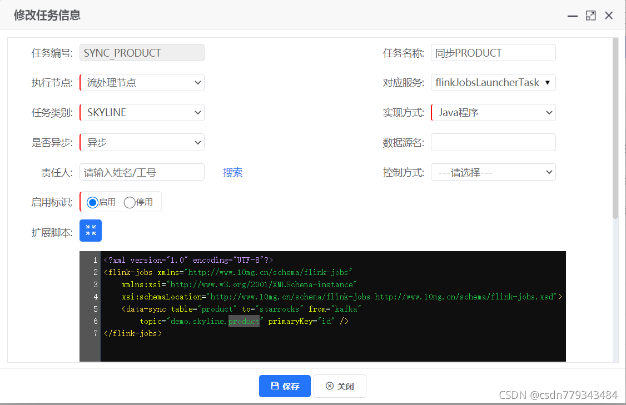
Task: Click the 关闭 close button
Action: point(340,386)
